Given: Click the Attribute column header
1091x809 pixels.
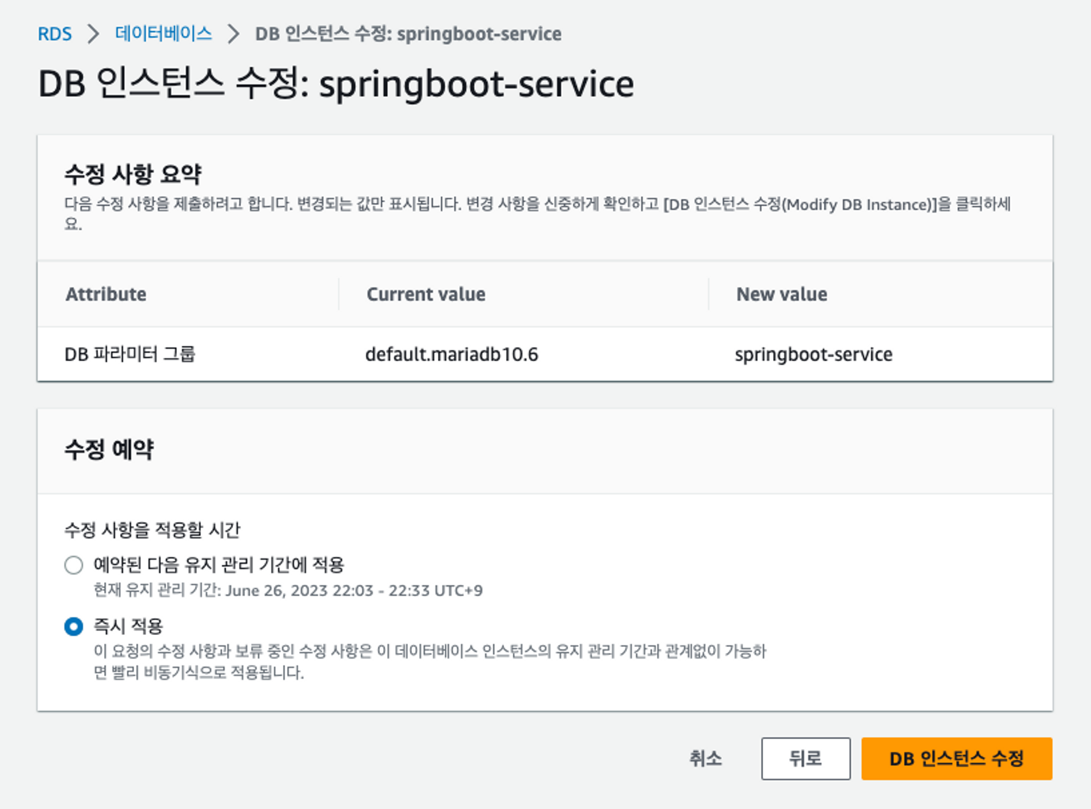Looking at the screenshot, I should 106,294.
